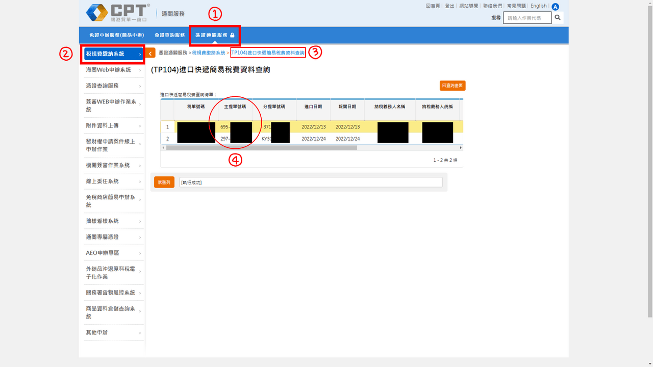Expand 線上委任系統 sidebar item
Image resolution: width=653 pixels, height=367 pixels.
(113, 181)
